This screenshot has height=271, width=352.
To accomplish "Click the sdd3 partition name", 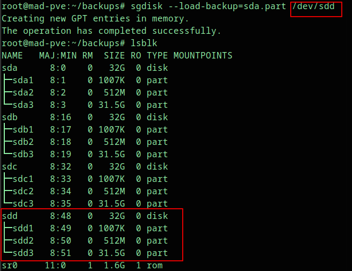I will (23, 253).
